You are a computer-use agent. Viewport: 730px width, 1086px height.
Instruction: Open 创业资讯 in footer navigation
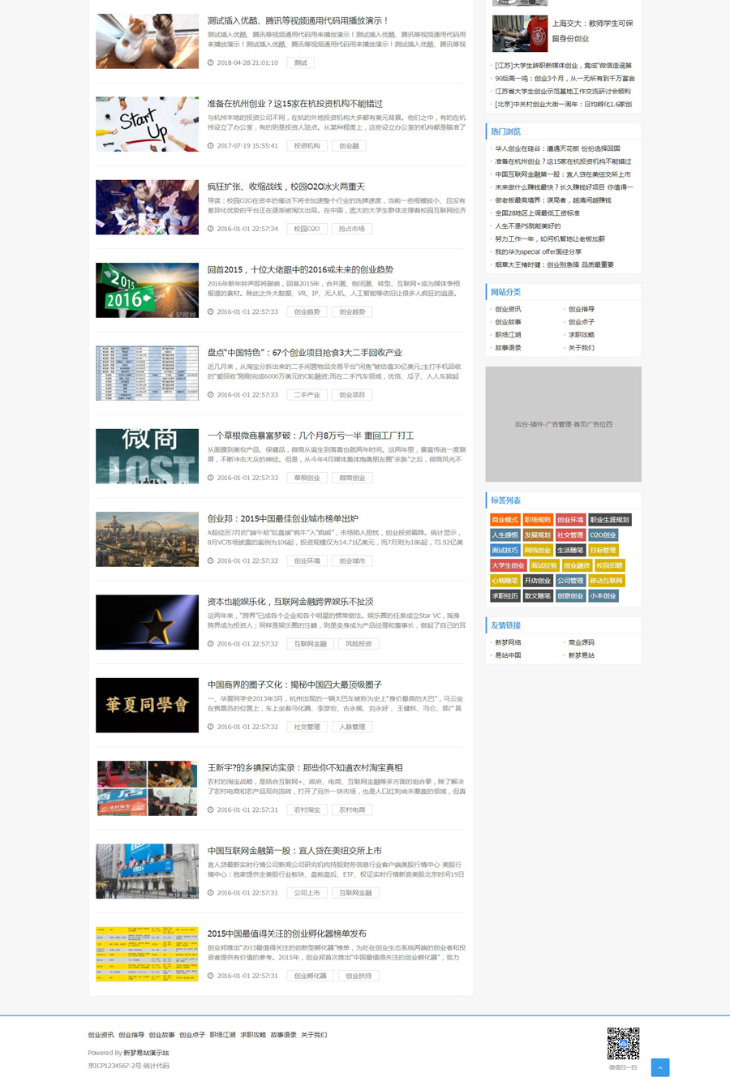tap(101, 1035)
